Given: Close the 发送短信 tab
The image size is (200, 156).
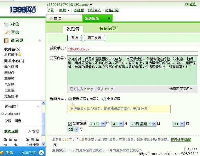Looking at the screenshot, I should (109, 18).
